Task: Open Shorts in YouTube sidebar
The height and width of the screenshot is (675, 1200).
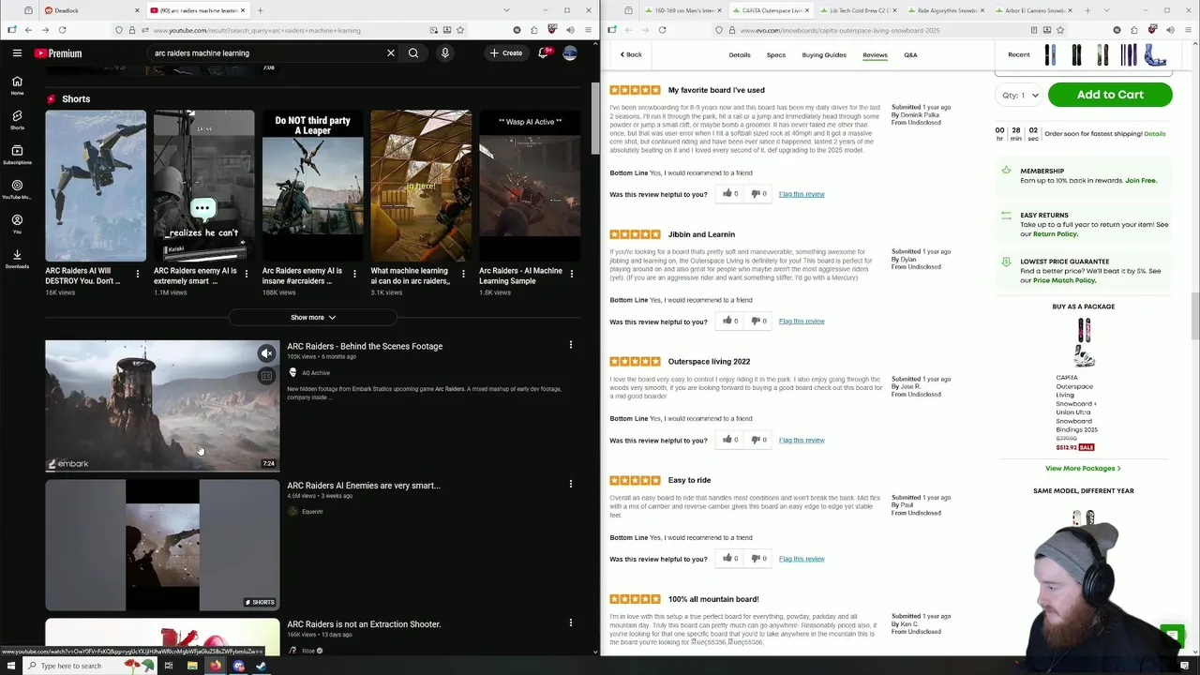Action: (17, 120)
